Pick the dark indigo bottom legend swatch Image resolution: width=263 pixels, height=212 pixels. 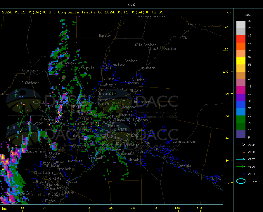[241, 134]
